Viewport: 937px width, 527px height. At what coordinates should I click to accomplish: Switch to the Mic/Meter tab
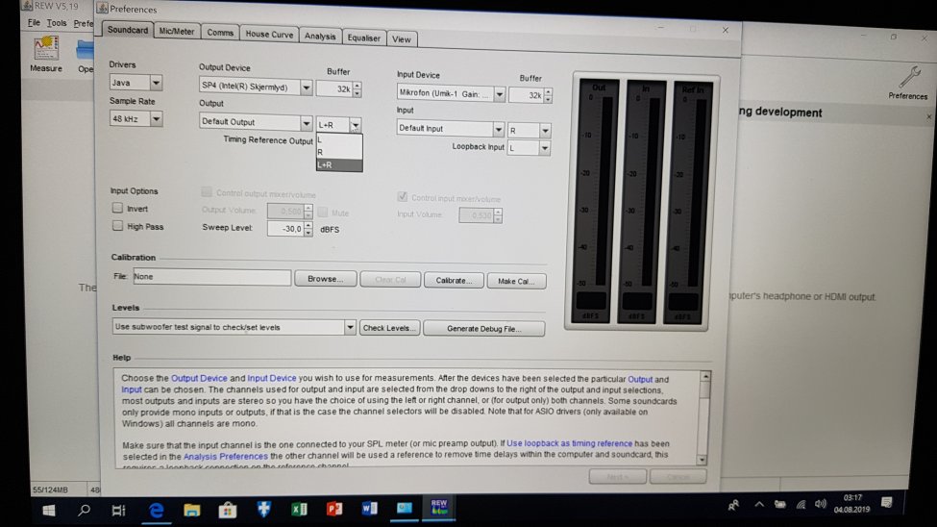pyautogui.click(x=176, y=31)
